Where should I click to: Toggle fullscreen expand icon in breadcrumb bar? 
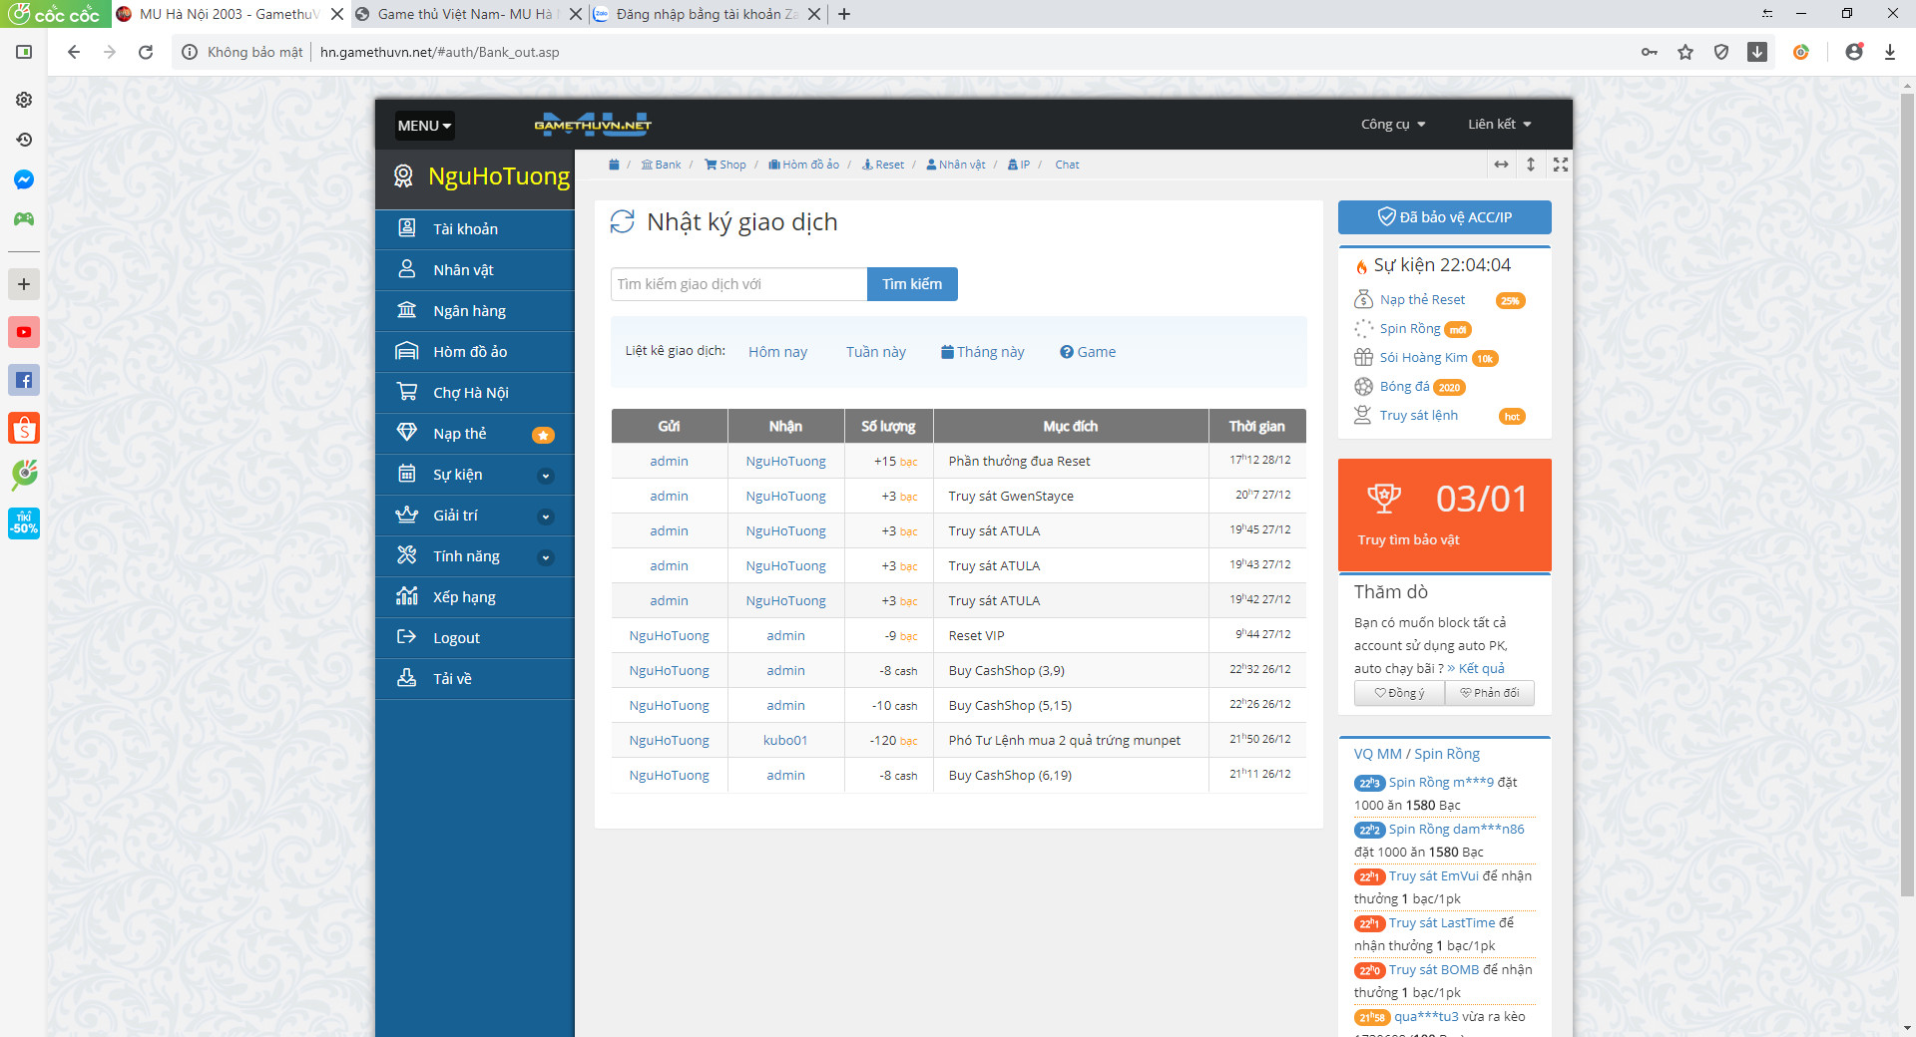click(1560, 165)
